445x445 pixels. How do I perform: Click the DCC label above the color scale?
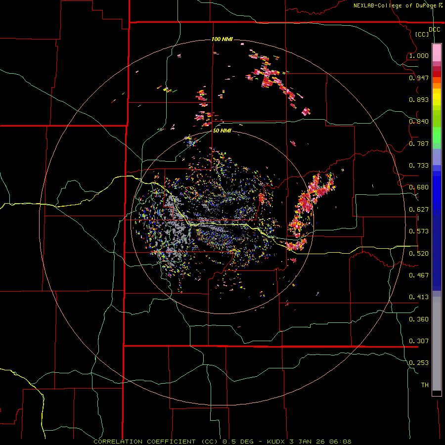[x=434, y=30]
